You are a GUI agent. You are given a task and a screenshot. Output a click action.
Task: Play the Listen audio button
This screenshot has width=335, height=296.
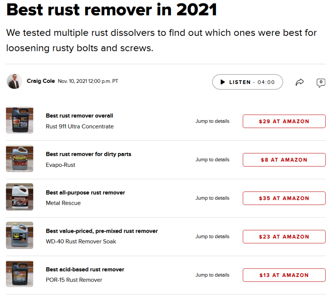point(247,82)
